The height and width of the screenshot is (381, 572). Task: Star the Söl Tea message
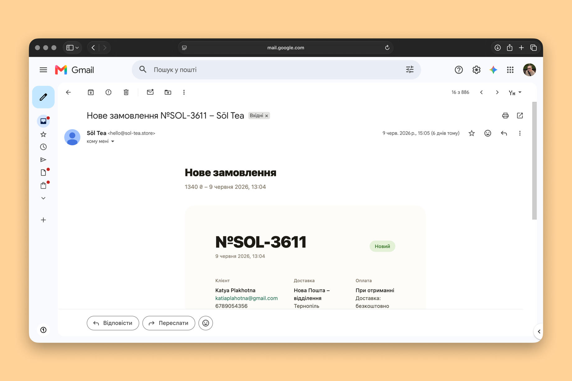pos(472,133)
